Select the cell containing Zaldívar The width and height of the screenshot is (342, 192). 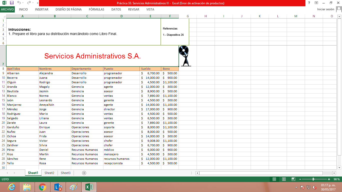[x=23, y=145]
